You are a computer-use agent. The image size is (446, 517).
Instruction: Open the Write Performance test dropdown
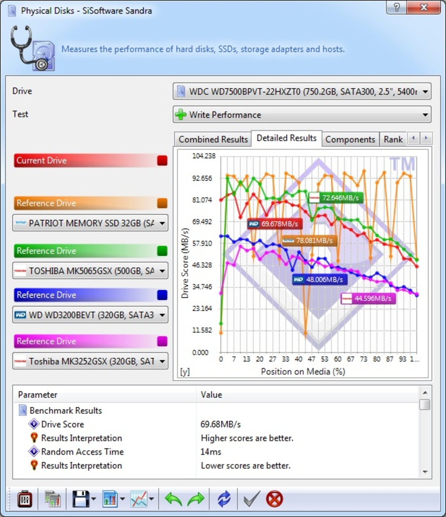[302, 115]
